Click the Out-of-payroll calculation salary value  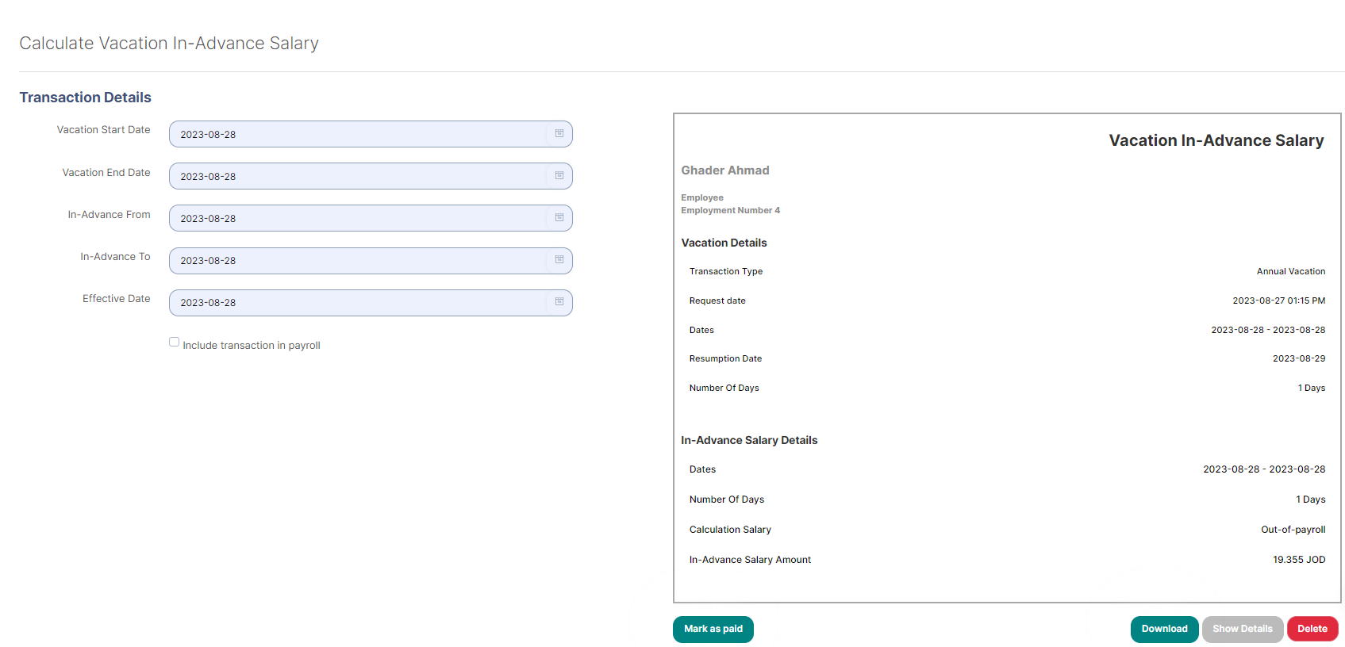click(x=1293, y=530)
